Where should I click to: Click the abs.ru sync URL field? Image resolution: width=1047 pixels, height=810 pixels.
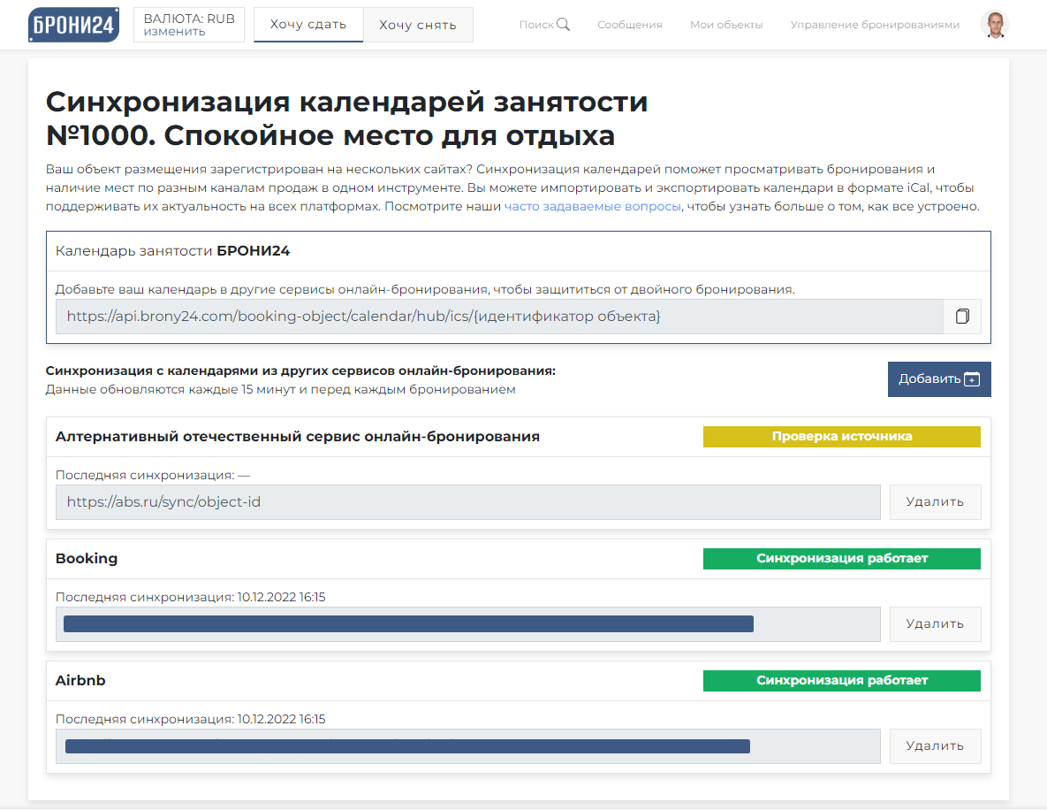[x=467, y=502]
